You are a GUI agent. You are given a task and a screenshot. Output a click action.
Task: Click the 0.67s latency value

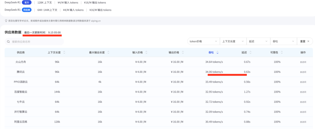247,62
